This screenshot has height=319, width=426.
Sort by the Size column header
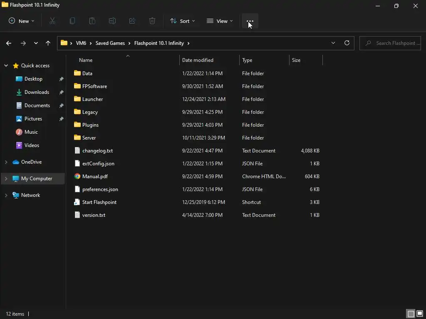296,60
